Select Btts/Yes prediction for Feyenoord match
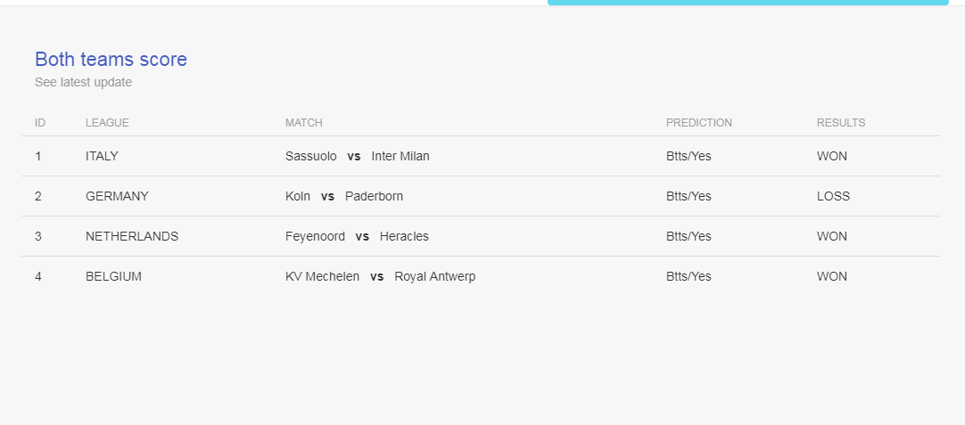Viewport: 965px width, 425px height. (x=688, y=236)
